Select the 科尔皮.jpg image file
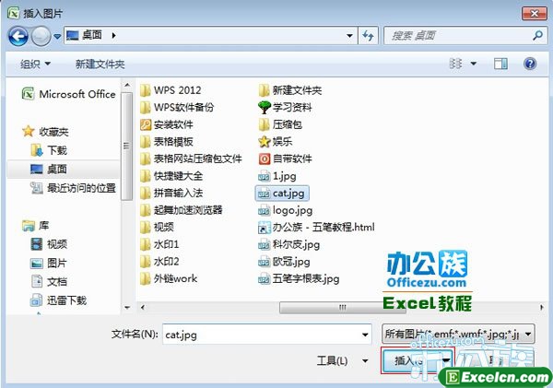553x388 pixels. pyautogui.click(x=288, y=244)
